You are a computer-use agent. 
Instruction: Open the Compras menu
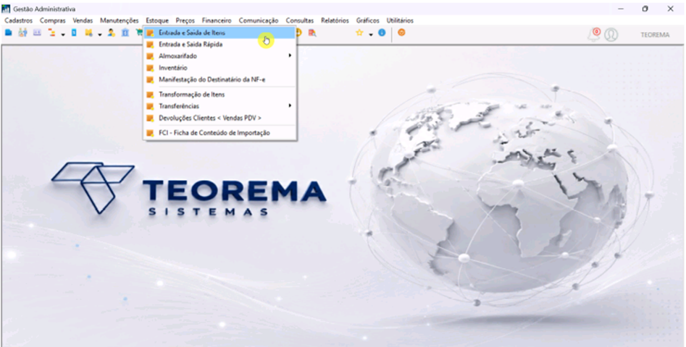52,20
